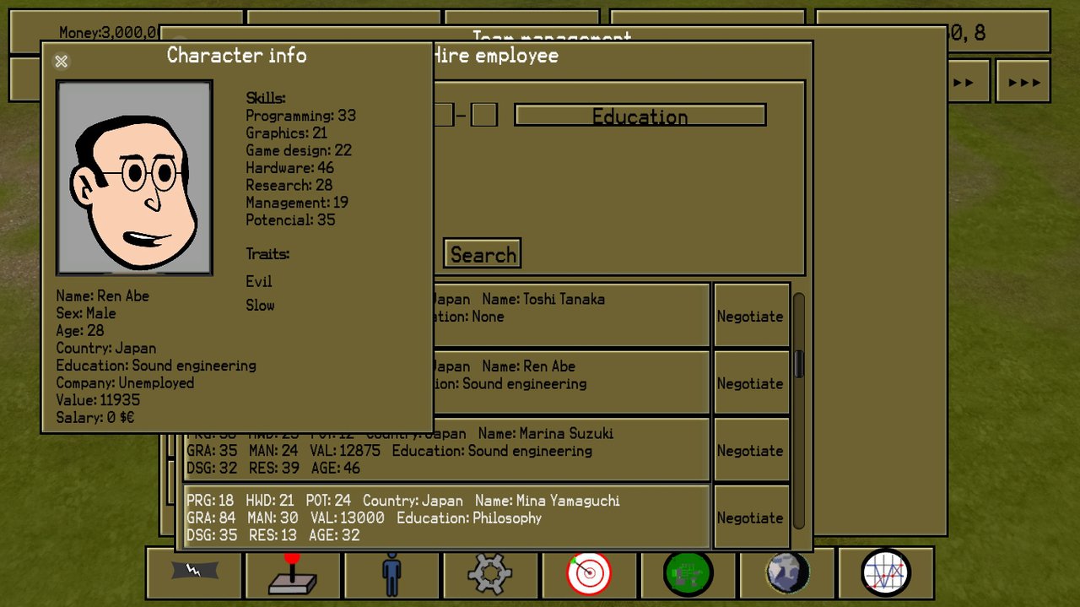Select the Mina Yamaguchi candidate row
Screen dimensions: 1080x607
click(445, 518)
